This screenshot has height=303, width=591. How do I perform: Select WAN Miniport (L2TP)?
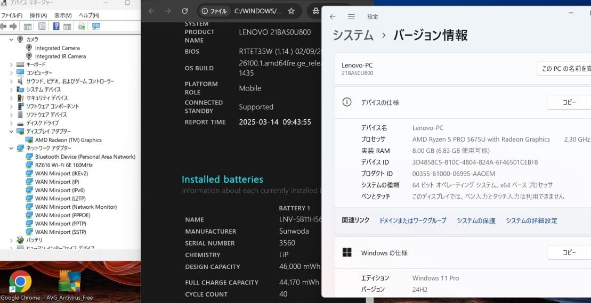pyautogui.click(x=60, y=199)
